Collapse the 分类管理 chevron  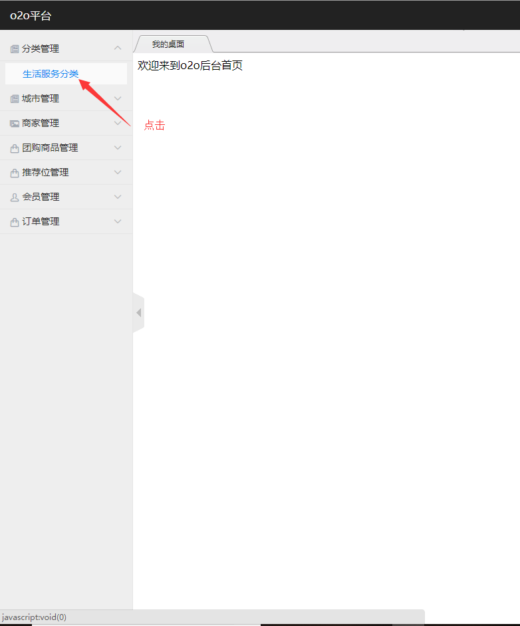(x=118, y=49)
